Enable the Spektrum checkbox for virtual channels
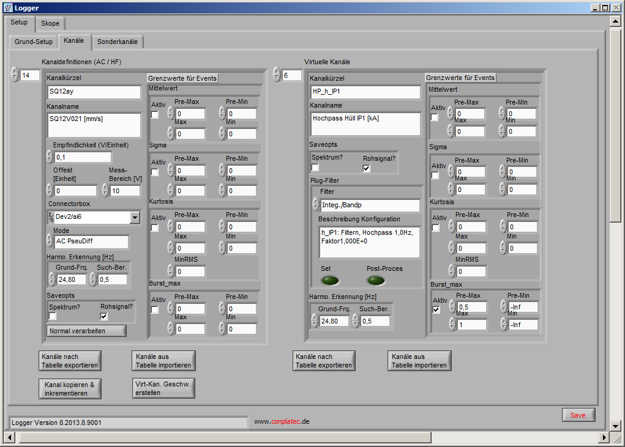The image size is (625, 447). tap(315, 168)
